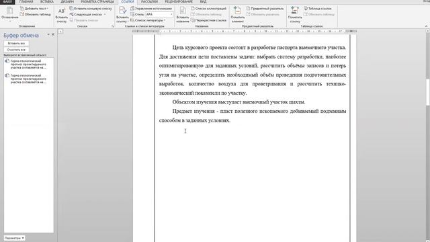Switch to the ВИД tab
The height and width of the screenshot is (242, 430).
click(x=203, y=1)
